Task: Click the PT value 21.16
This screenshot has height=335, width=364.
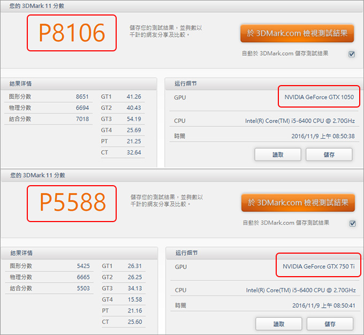Action: point(135,310)
